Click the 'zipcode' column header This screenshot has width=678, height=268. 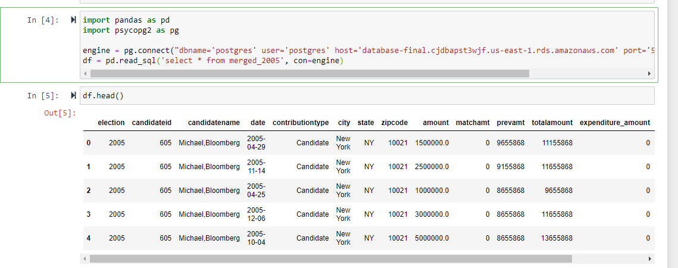click(x=394, y=123)
